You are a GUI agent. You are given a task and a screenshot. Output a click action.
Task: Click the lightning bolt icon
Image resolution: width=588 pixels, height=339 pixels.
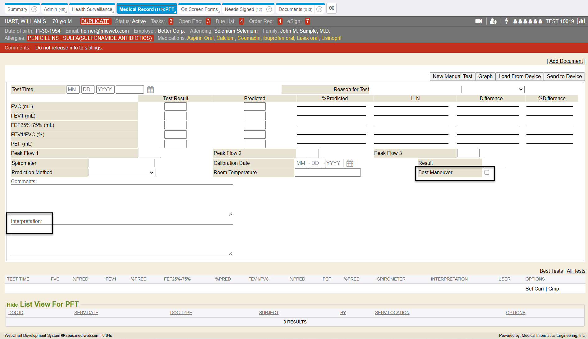click(x=507, y=21)
